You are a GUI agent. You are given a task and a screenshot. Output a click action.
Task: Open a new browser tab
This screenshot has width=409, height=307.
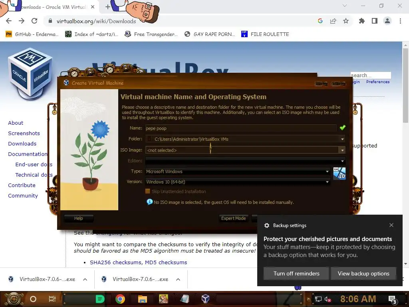point(108,7)
